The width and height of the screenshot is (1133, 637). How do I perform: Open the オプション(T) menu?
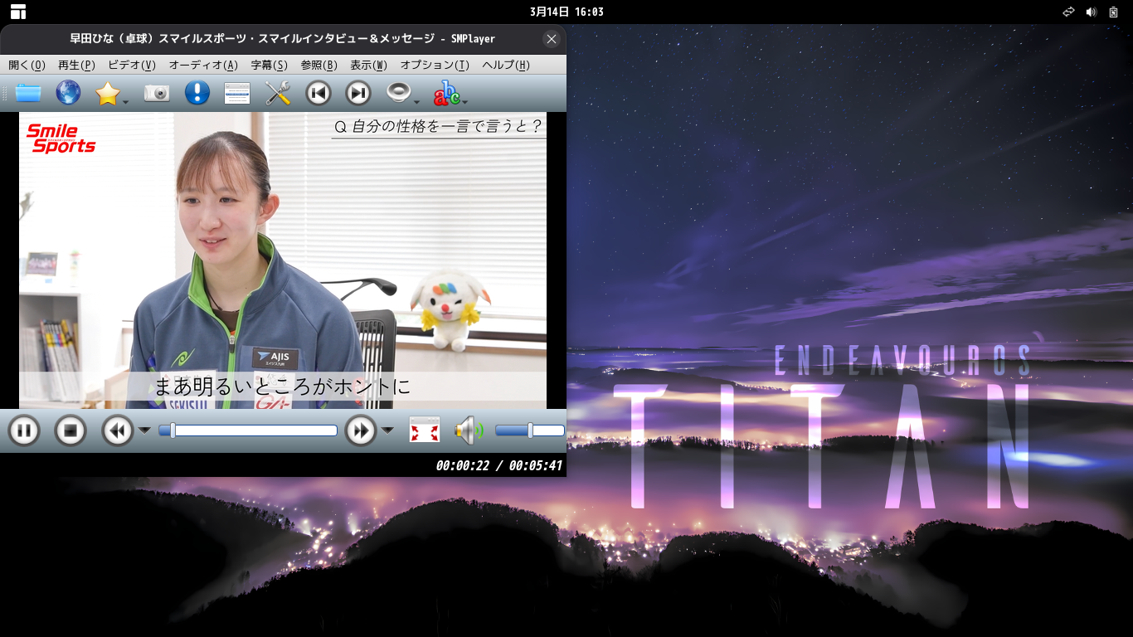click(435, 65)
